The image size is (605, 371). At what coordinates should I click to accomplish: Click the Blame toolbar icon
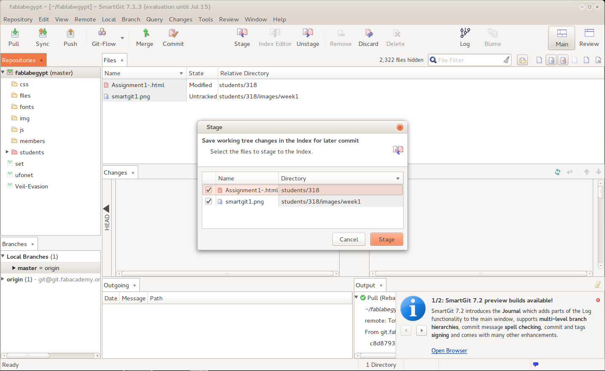click(x=493, y=33)
